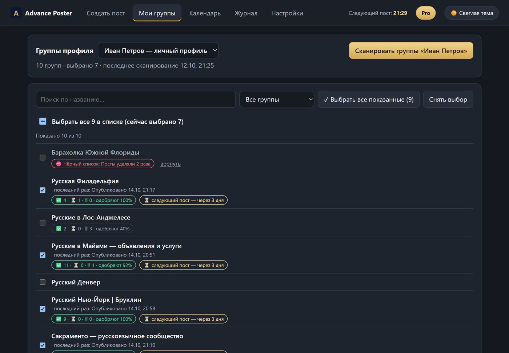Click the green check icon in Русские в Майами stats

tap(59, 265)
